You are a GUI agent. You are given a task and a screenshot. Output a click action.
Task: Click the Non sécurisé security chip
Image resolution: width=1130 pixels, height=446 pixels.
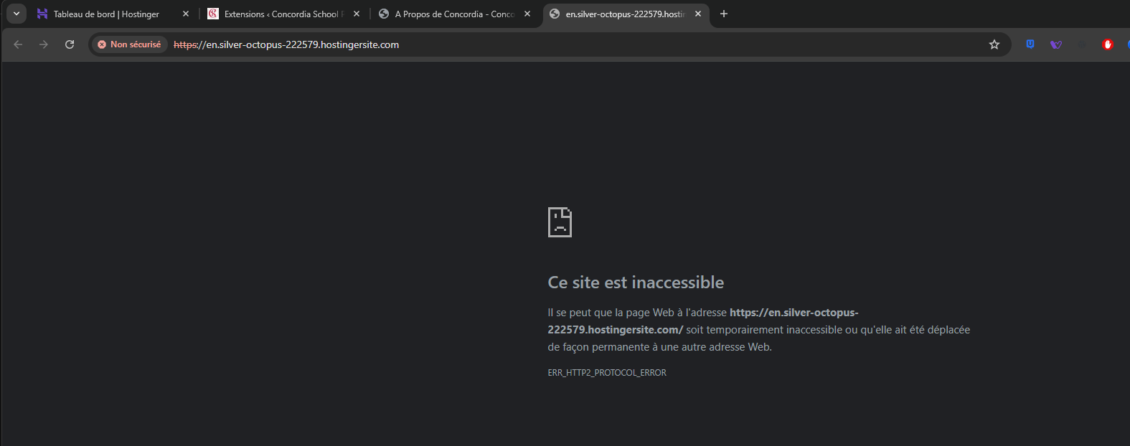click(x=129, y=44)
